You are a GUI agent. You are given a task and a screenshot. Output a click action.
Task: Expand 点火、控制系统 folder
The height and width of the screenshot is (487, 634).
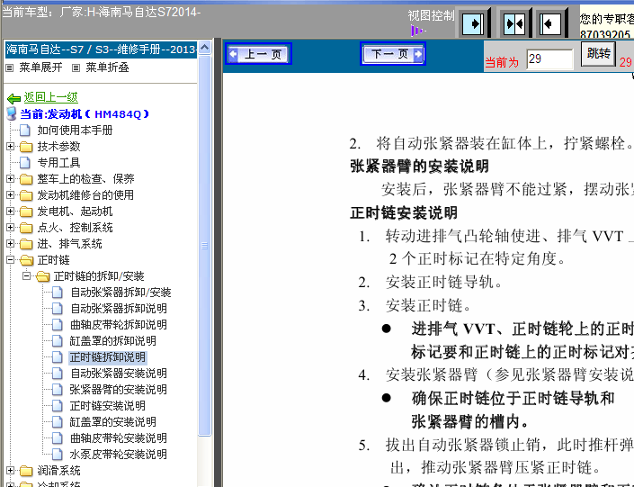coord(11,227)
